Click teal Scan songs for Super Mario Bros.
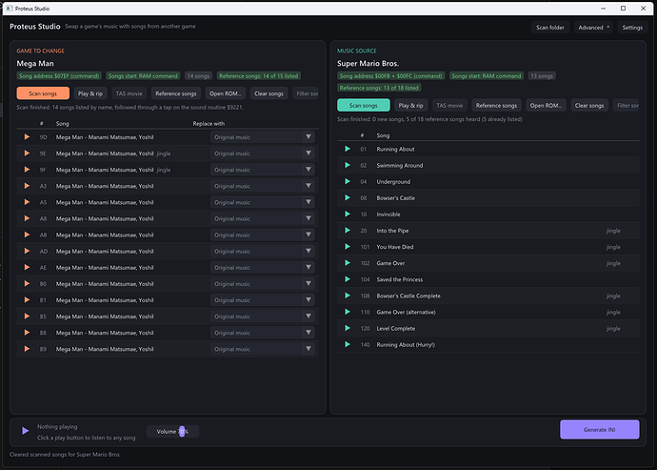The image size is (657, 470). click(364, 105)
